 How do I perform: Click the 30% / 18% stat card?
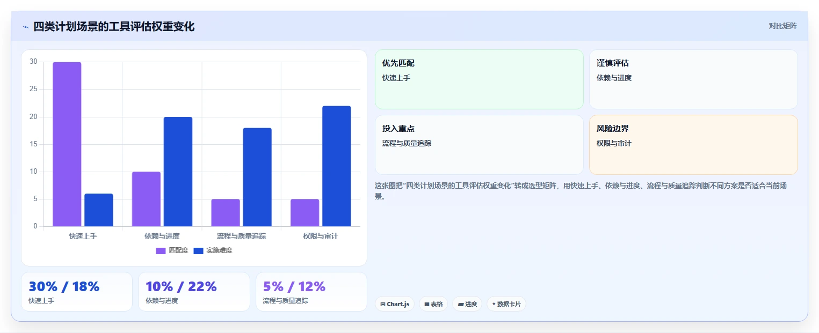pyautogui.click(x=77, y=292)
